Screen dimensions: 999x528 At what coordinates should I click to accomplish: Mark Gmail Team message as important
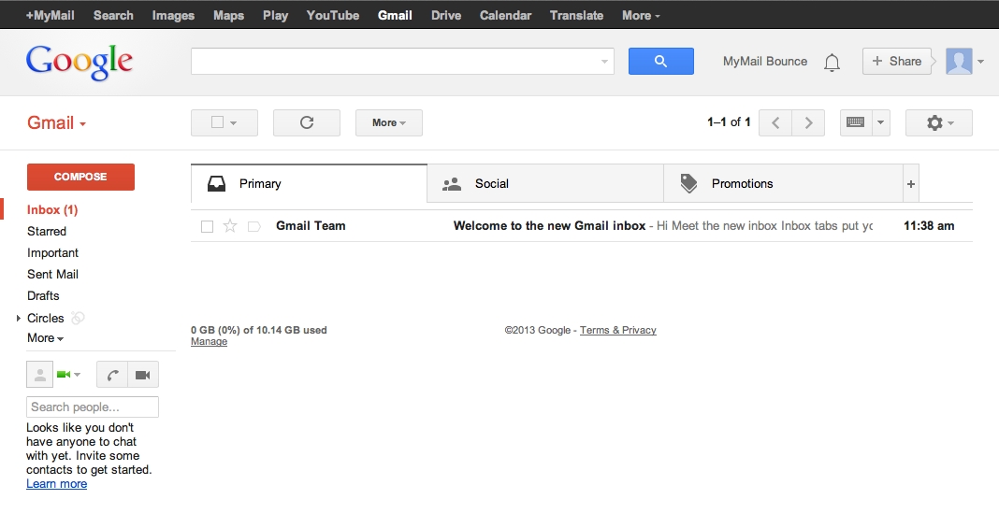click(x=253, y=226)
